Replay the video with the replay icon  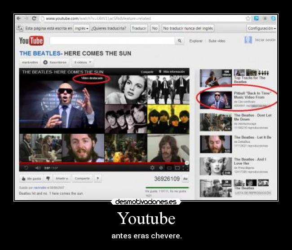pos(26,168)
